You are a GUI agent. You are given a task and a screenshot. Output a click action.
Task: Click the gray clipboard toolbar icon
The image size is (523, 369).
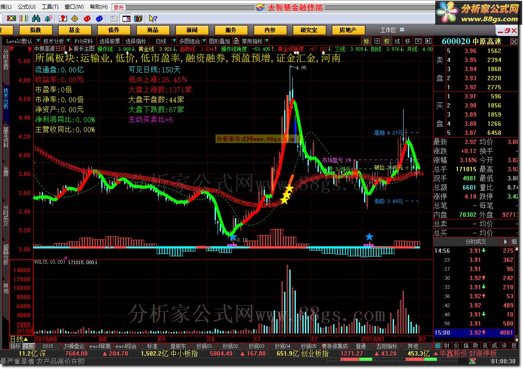click(x=114, y=18)
